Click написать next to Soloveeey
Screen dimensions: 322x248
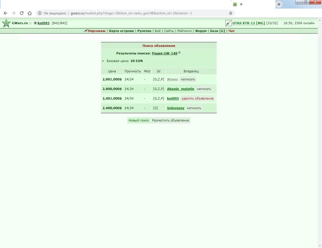[x=194, y=108]
